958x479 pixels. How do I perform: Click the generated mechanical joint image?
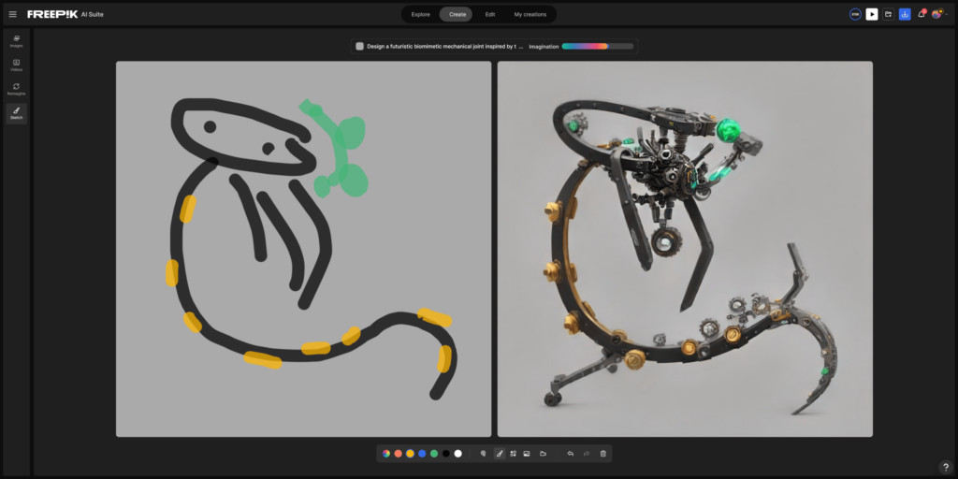[685, 249]
